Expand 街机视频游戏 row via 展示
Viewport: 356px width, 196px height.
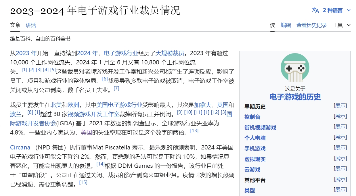click(340, 127)
